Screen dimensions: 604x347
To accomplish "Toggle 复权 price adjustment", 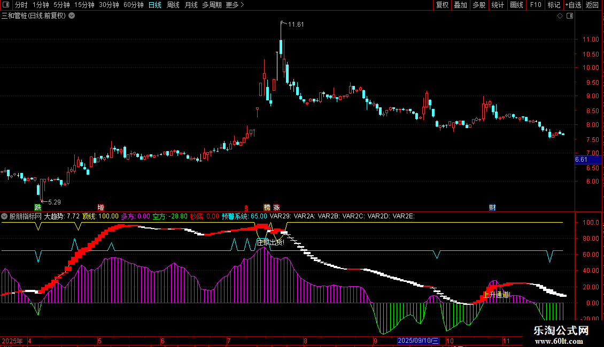I will [442, 5].
